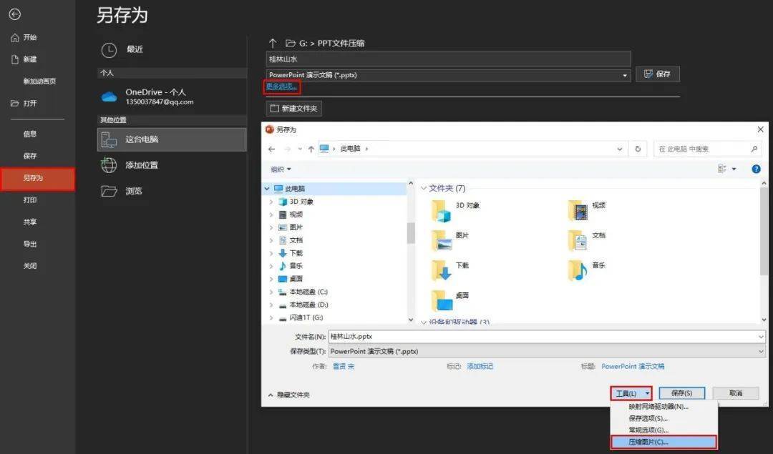773x454 pixels.
Task: Click the 在 此电脑 中搜索 search box
Action: coord(708,149)
